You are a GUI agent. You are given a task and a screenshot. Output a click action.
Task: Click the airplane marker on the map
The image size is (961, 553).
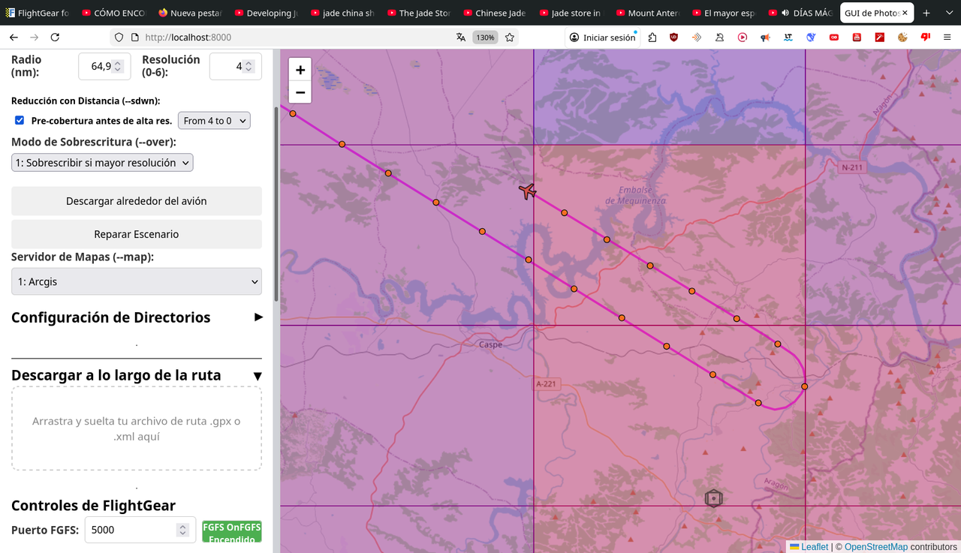click(528, 191)
